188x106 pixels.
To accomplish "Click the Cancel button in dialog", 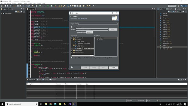I will pos(113,67).
